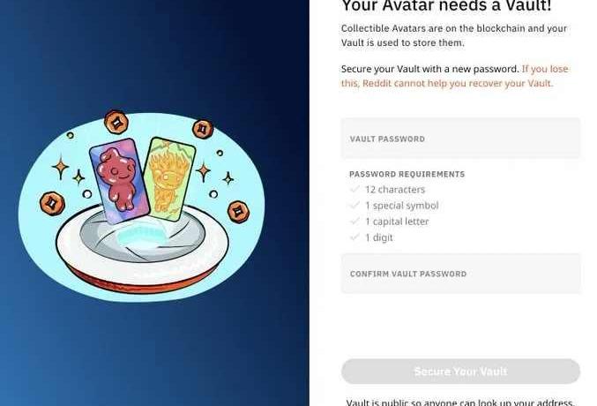Viewport: 597px width, 406px height.
Task: Click the lower-left orange coin icon
Action: tap(52, 204)
